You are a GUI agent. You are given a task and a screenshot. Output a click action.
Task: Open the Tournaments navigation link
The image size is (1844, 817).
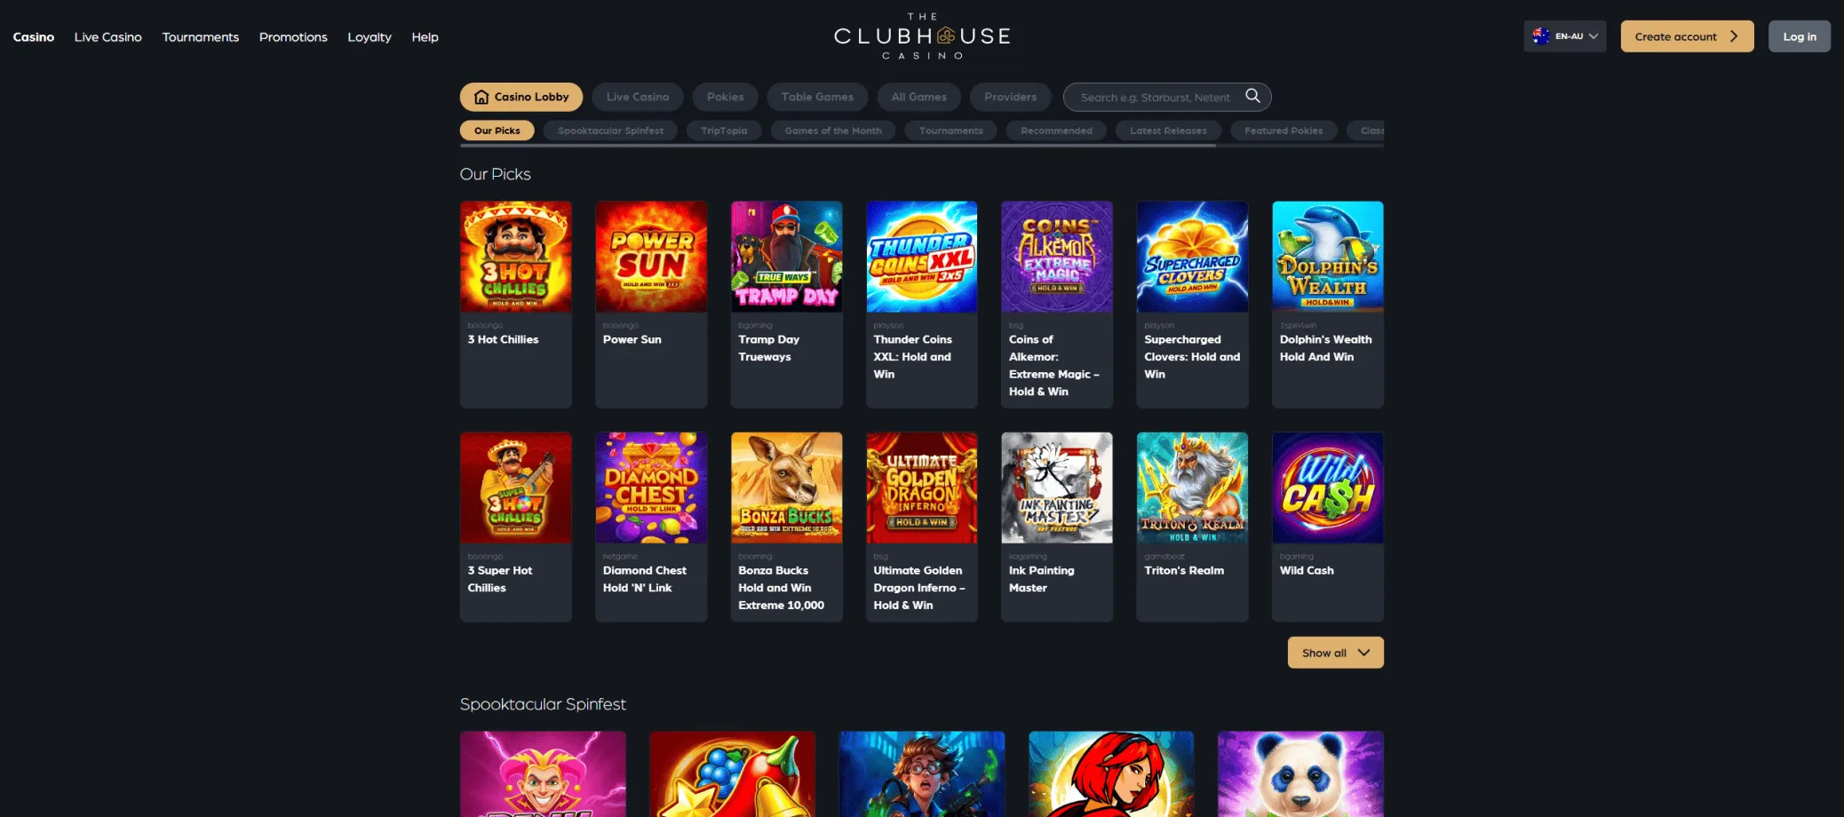point(201,37)
